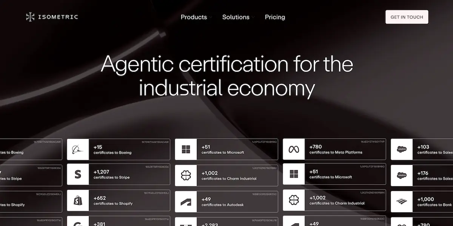This screenshot has height=226, width=453.
Task: Open the Solutions navigation item
Action: 236,17
